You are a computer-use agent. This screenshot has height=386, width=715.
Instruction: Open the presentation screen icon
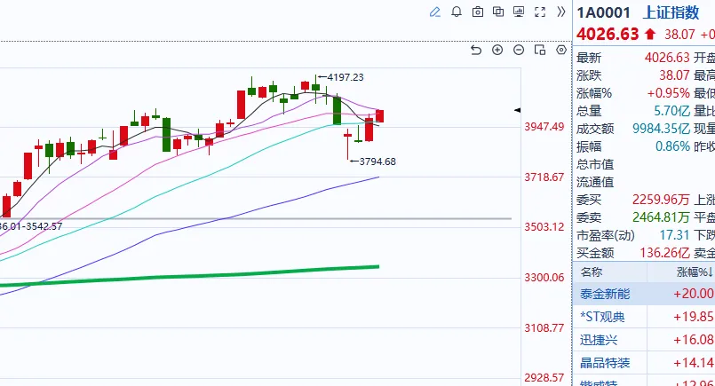coord(519,12)
